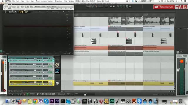Open Adobe After Effects from Dock
The image size is (188, 105).
coord(57,101)
